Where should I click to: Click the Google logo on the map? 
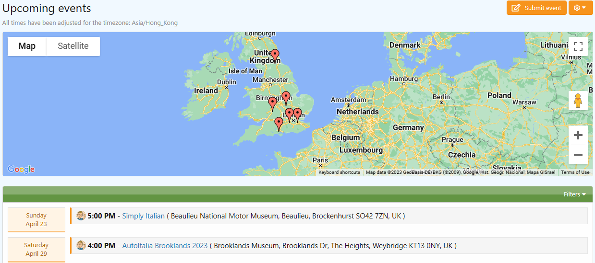pos(21,169)
